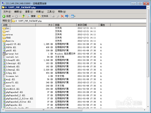Open the File (文件) menu
This screenshot has height=113, width=151.
point(7,12)
